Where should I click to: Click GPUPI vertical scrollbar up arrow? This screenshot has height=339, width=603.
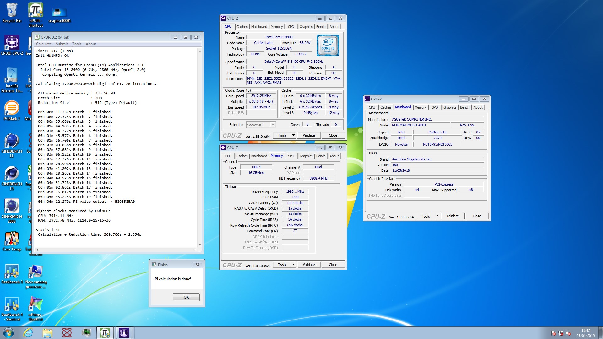[x=200, y=51]
